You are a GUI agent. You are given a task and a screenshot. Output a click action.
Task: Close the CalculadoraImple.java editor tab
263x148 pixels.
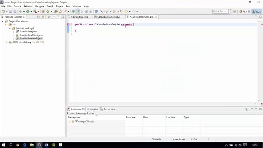pyautogui.click(x=156, y=17)
